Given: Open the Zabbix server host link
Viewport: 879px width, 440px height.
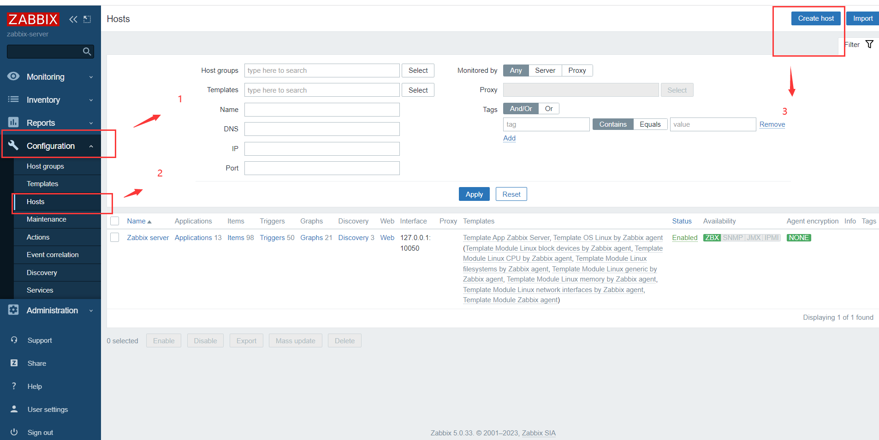Looking at the screenshot, I should [x=148, y=238].
